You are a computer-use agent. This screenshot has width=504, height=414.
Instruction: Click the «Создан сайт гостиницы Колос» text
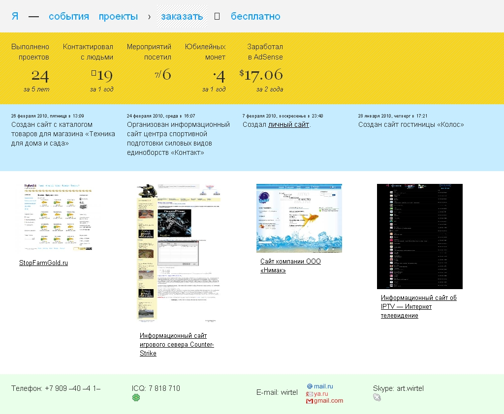[x=411, y=124]
